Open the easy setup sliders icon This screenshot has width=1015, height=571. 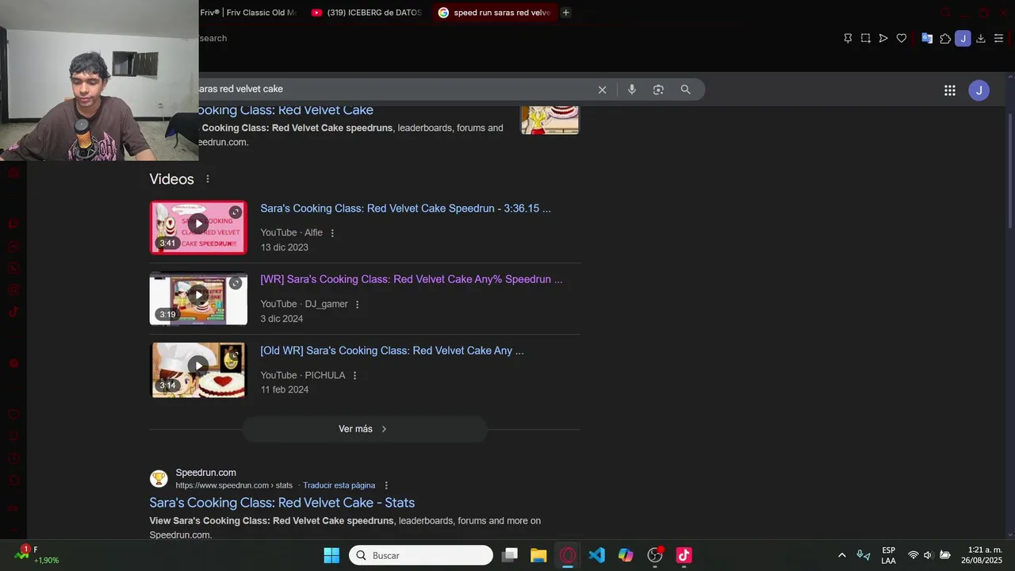click(x=998, y=38)
